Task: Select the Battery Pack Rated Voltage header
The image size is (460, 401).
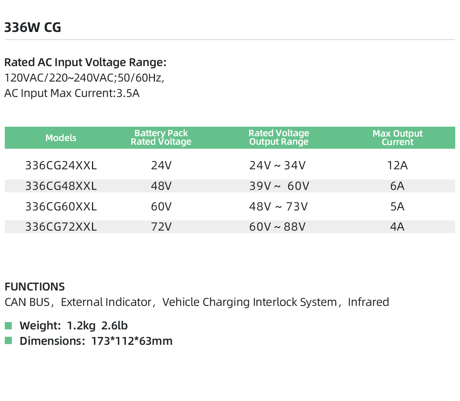Action: [161, 138]
